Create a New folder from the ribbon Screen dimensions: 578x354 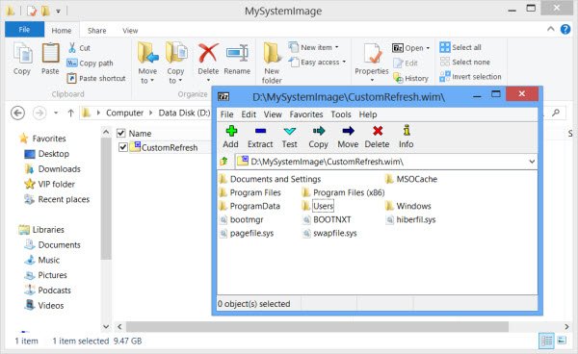[x=272, y=63]
